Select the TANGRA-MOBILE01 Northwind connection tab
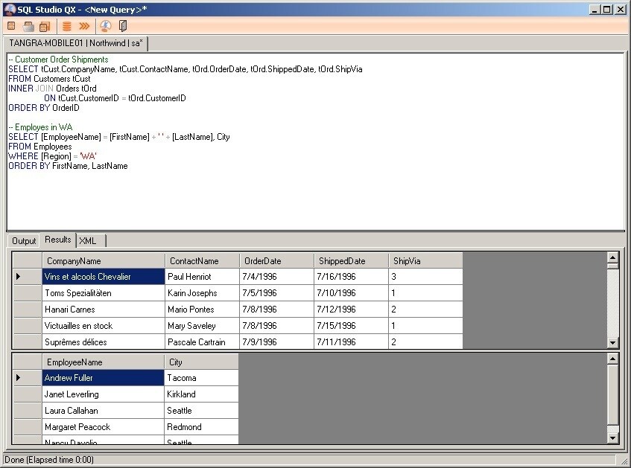Viewport: 631px width, 468px height. coord(76,43)
